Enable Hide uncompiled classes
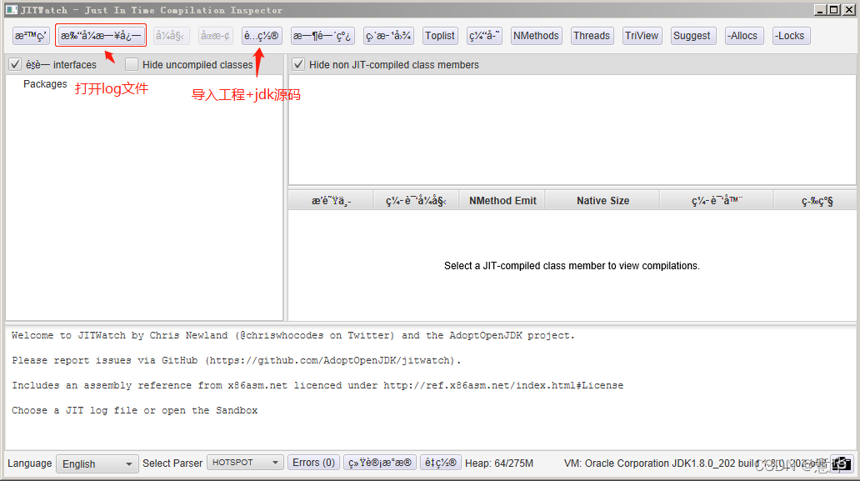The image size is (860, 481). coord(132,65)
